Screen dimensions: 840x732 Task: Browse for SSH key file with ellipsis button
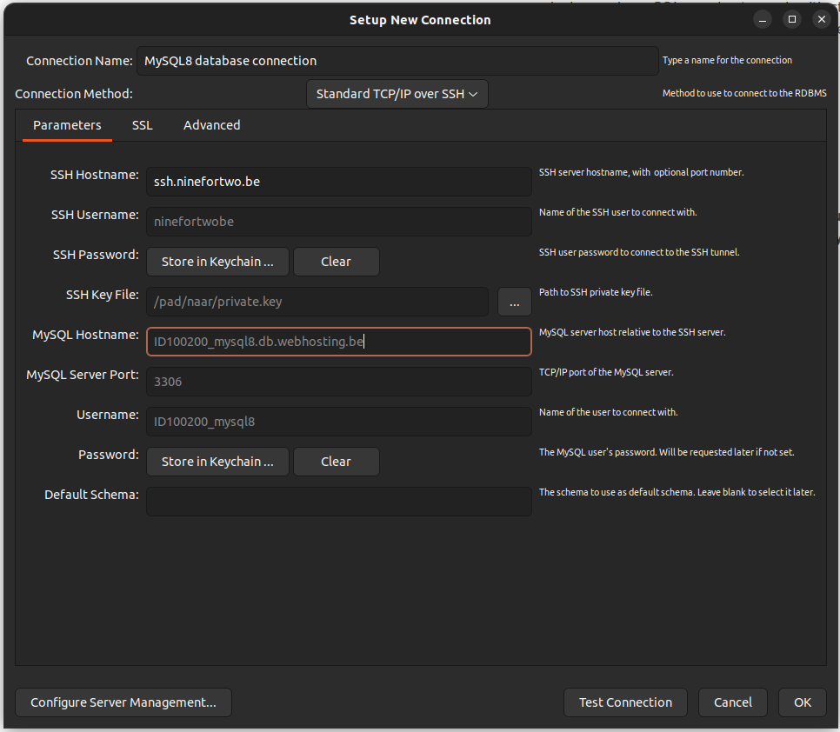click(514, 302)
